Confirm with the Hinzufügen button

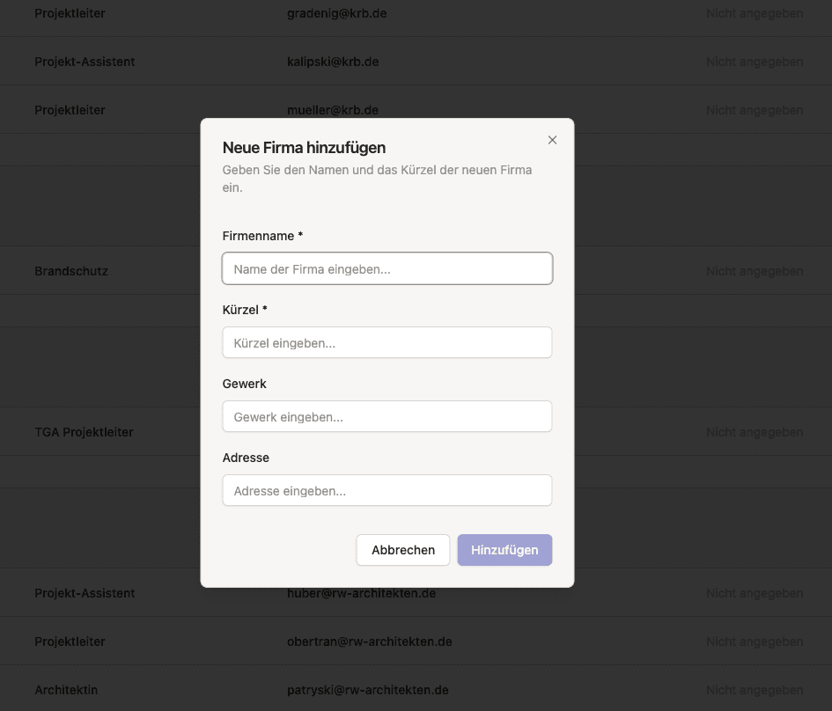[504, 550]
